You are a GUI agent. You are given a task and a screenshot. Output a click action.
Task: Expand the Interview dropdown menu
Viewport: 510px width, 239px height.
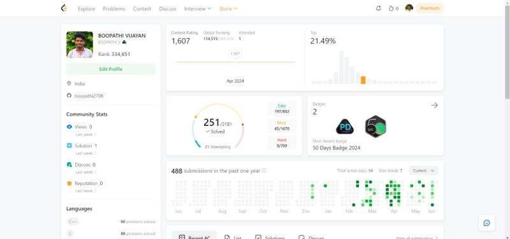pyautogui.click(x=198, y=9)
